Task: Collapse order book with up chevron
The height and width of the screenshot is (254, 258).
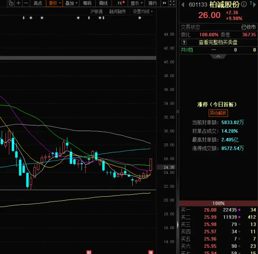Action: tap(218, 56)
